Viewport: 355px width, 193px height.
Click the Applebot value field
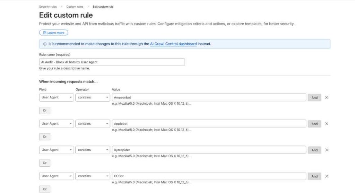tap(209, 124)
